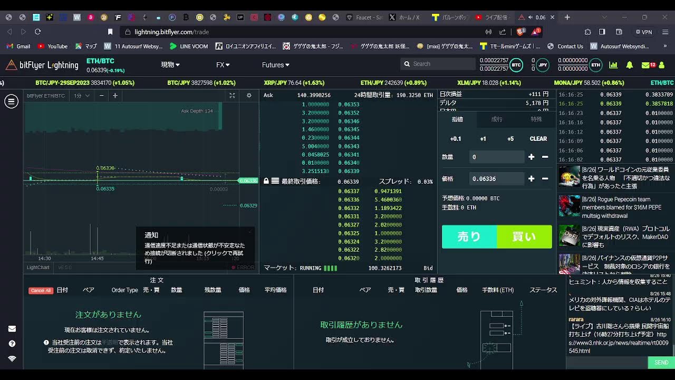Click the wifi connection status icon
This screenshot has width=675, height=380.
[12, 358]
